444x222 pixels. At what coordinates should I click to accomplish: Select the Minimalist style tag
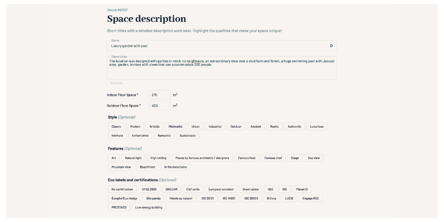[176, 127]
